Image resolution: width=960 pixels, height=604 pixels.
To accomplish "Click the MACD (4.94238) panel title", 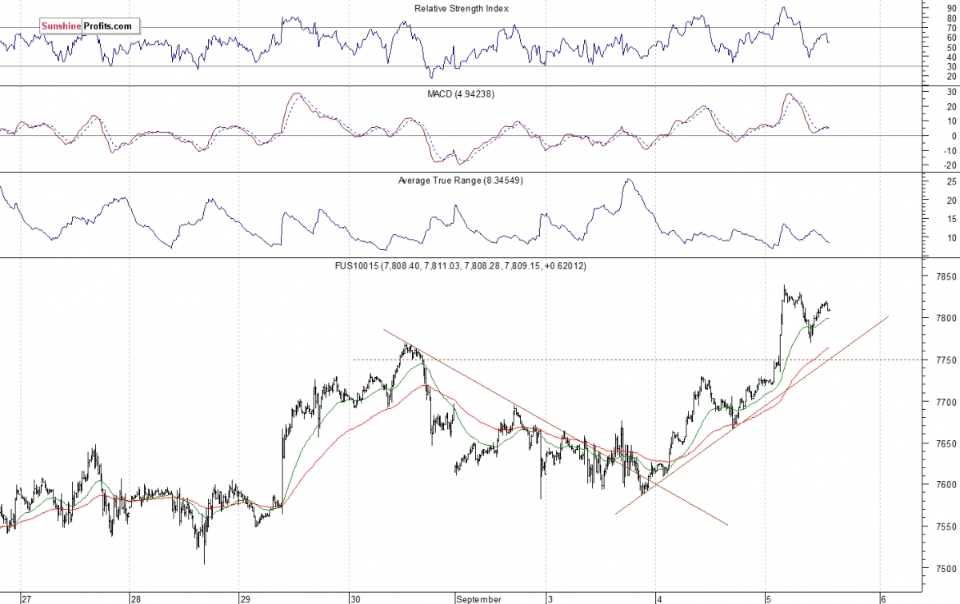I will (462, 94).
